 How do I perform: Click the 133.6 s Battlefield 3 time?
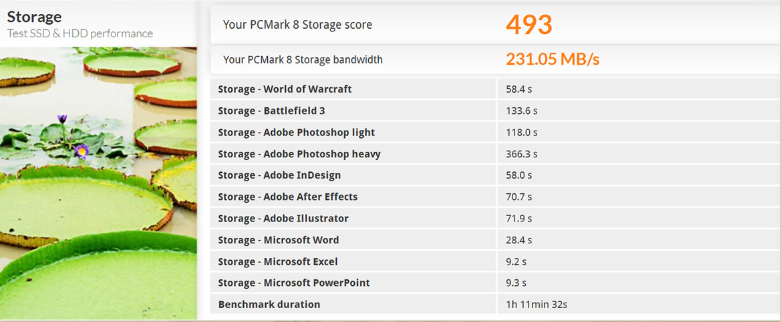point(522,111)
